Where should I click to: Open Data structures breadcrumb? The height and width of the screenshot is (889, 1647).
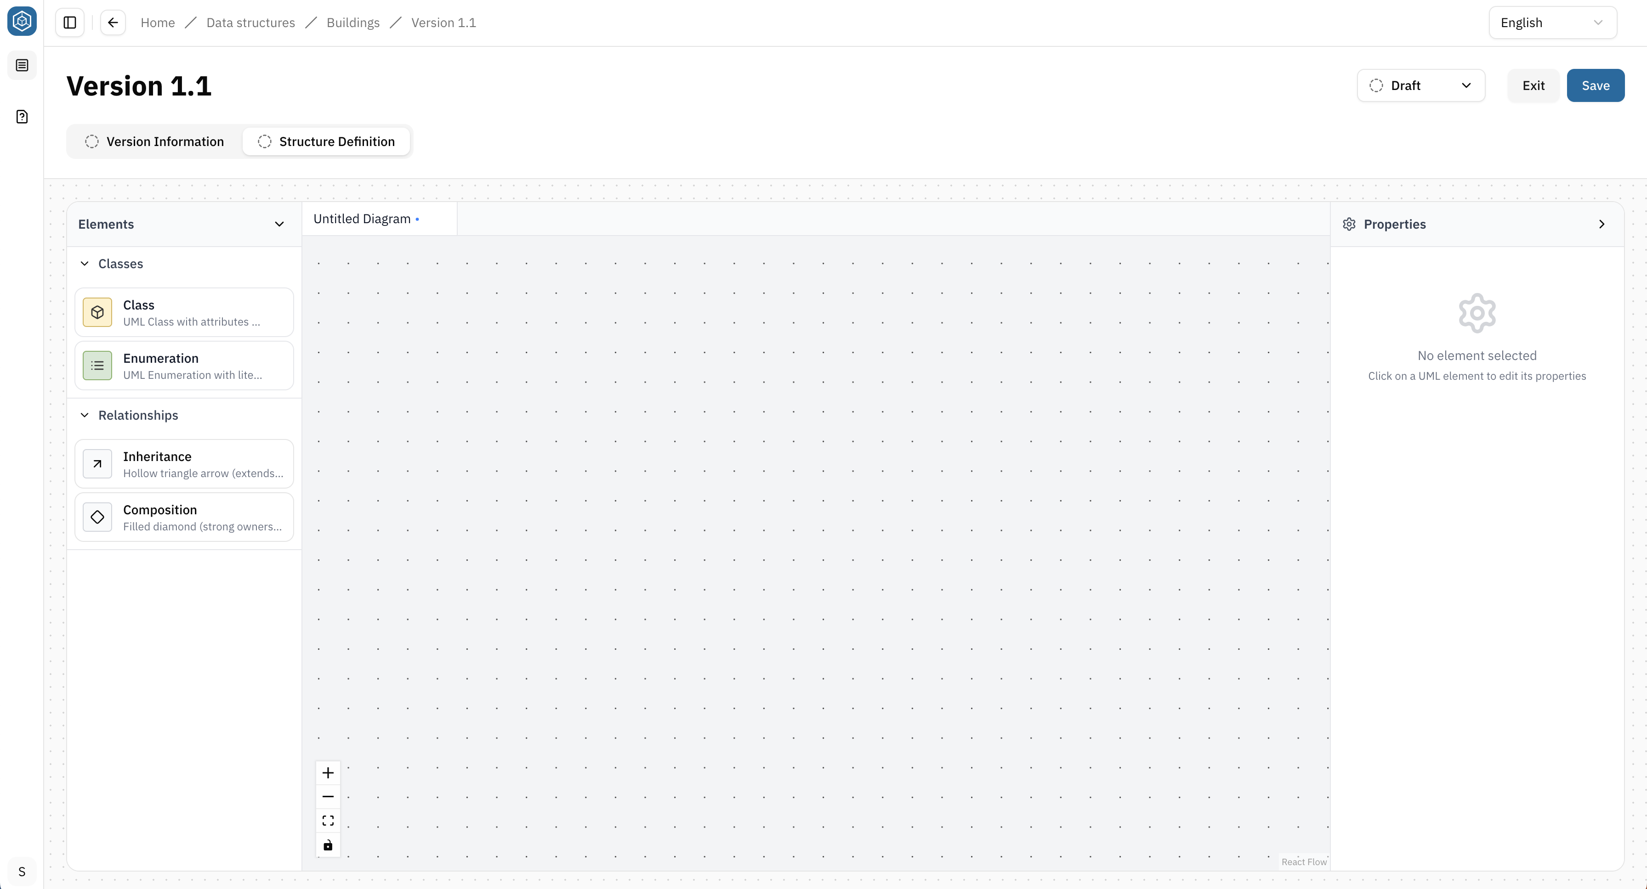(250, 23)
